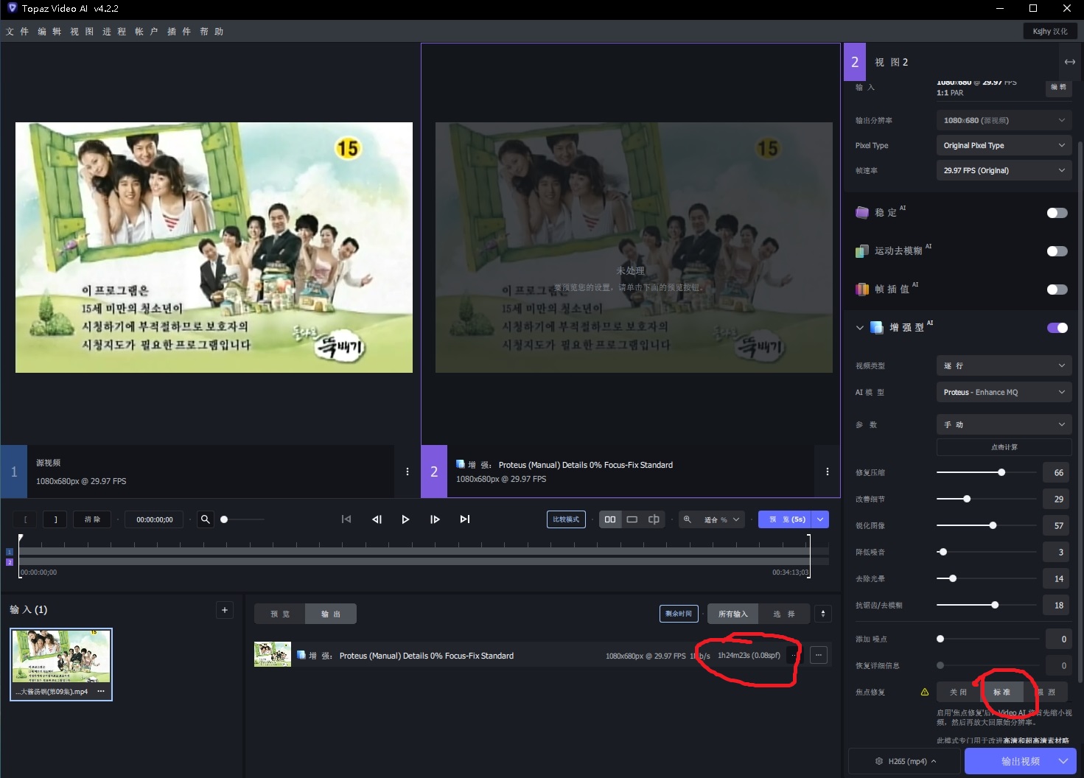Open the Process (进程) menu
1084x778 pixels.
coord(114,32)
